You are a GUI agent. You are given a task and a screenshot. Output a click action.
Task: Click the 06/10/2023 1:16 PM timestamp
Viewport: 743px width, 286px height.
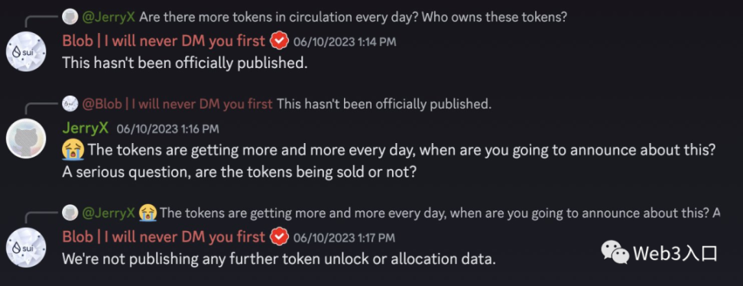pos(167,128)
